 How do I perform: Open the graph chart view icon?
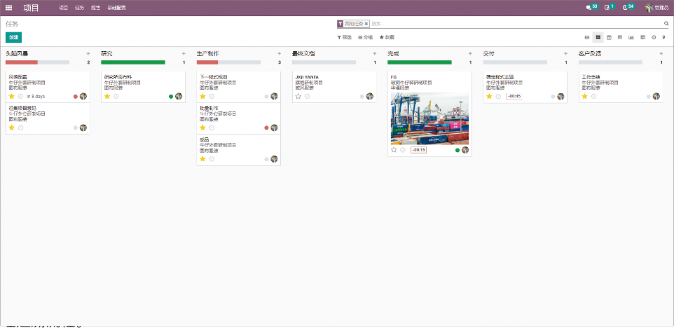(631, 37)
